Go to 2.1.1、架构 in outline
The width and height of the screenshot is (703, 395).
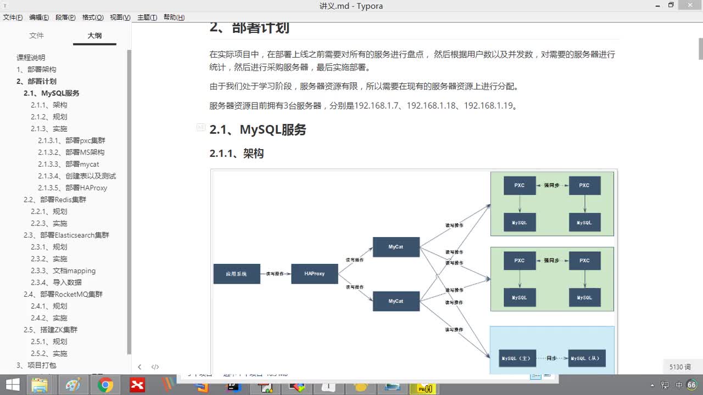click(x=49, y=105)
